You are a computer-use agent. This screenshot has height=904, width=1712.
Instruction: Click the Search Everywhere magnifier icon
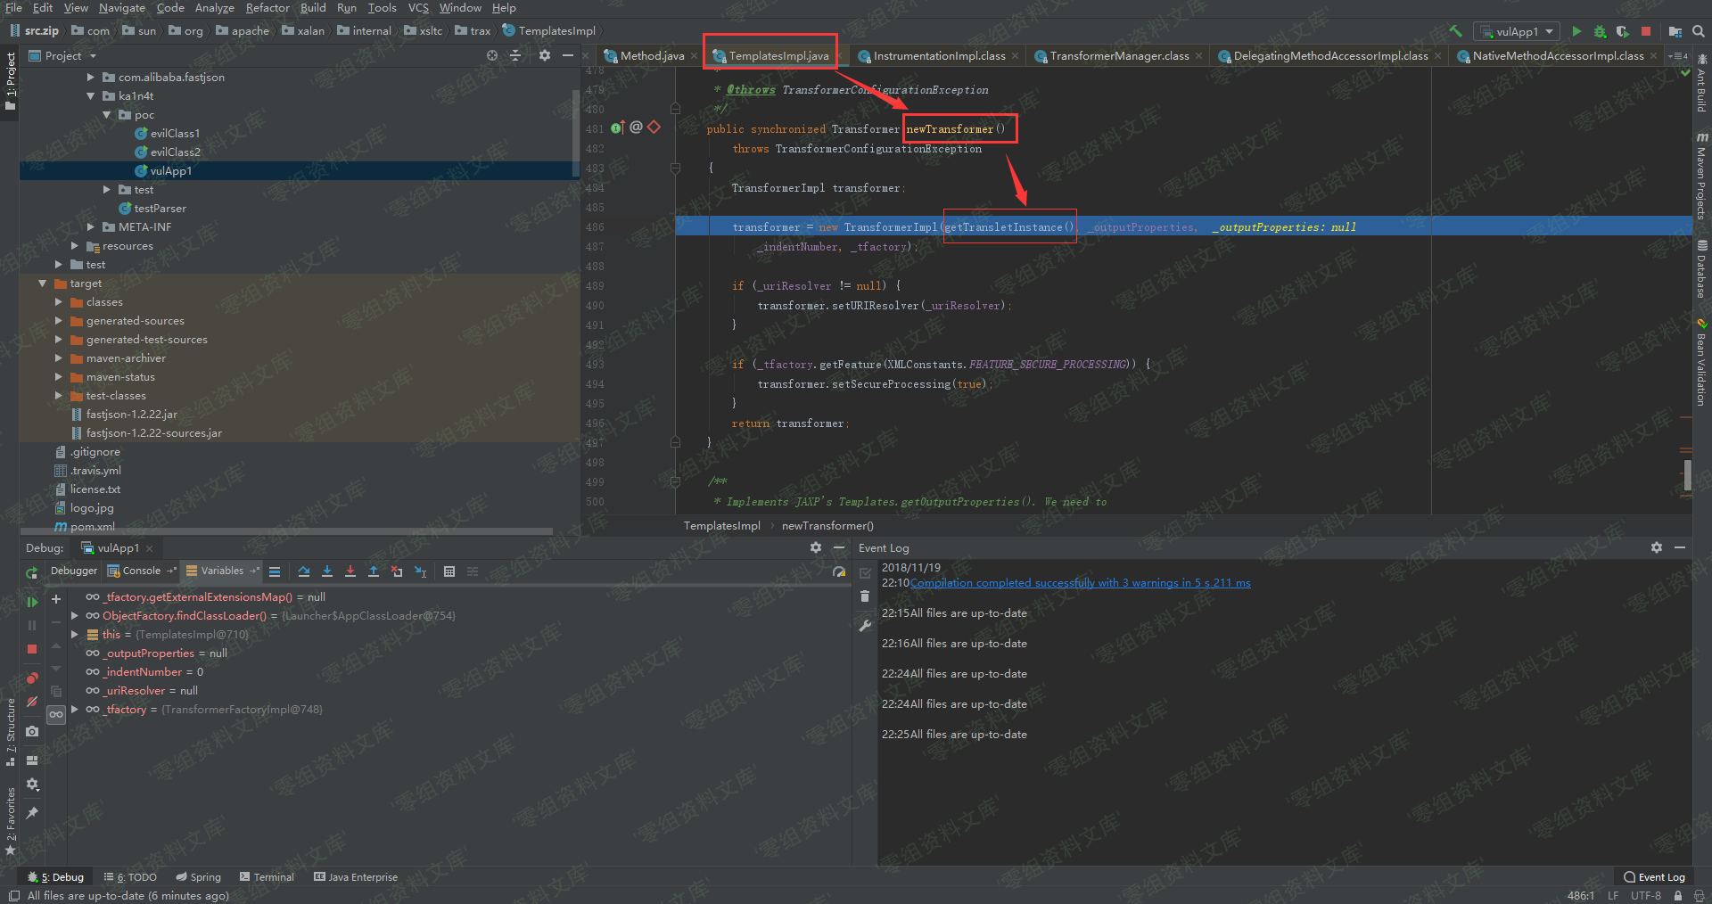click(x=1699, y=31)
